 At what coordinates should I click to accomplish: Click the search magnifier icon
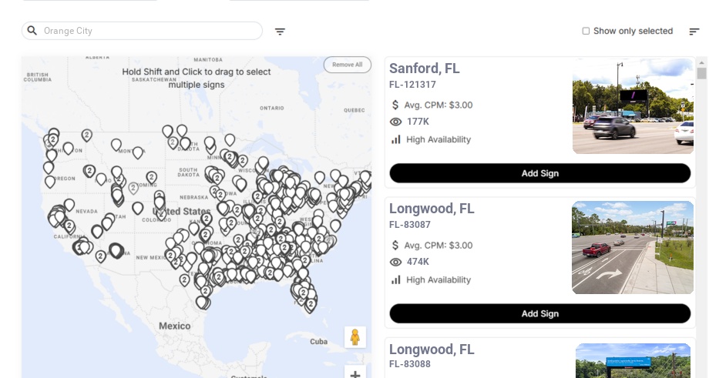pos(32,31)
